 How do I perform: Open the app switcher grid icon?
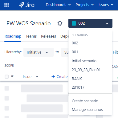point(6,5)
